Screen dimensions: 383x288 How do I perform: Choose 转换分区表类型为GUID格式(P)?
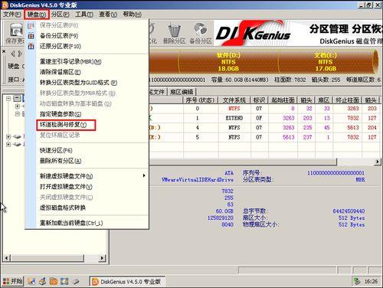pyautogui.click(x=87, y=83)
